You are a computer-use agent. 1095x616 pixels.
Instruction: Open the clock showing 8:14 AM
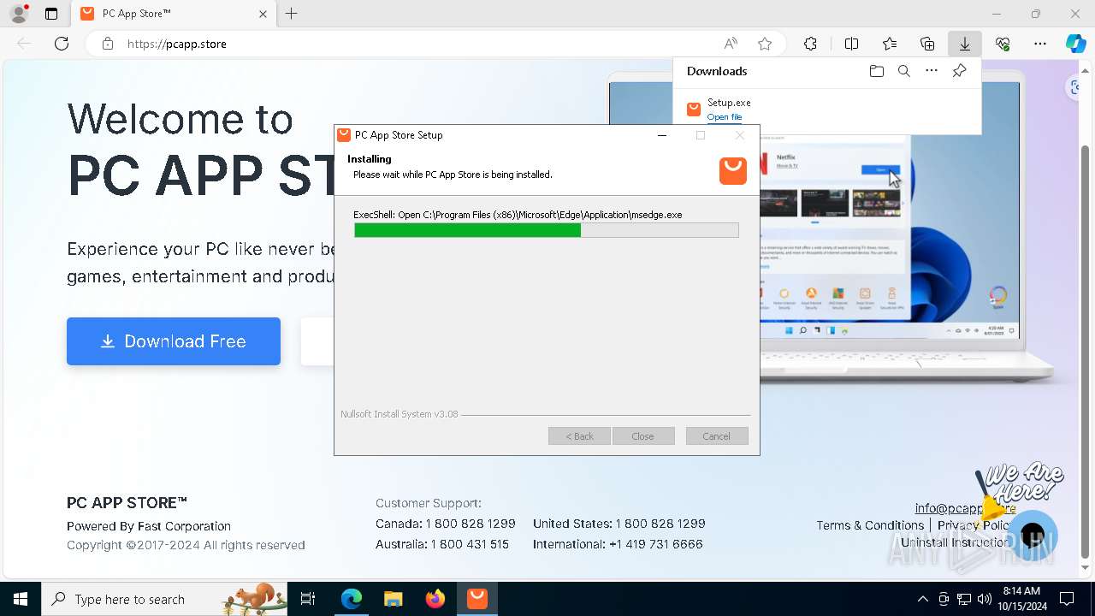pyautogui.click(x=1021, y=599)
